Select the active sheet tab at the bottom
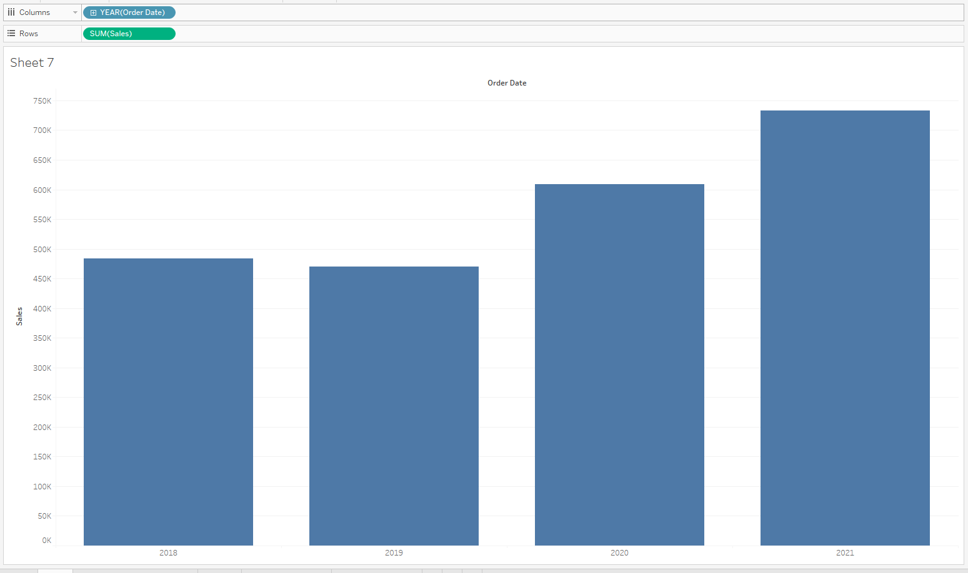 pyautogui.click(x=55, y=570)
